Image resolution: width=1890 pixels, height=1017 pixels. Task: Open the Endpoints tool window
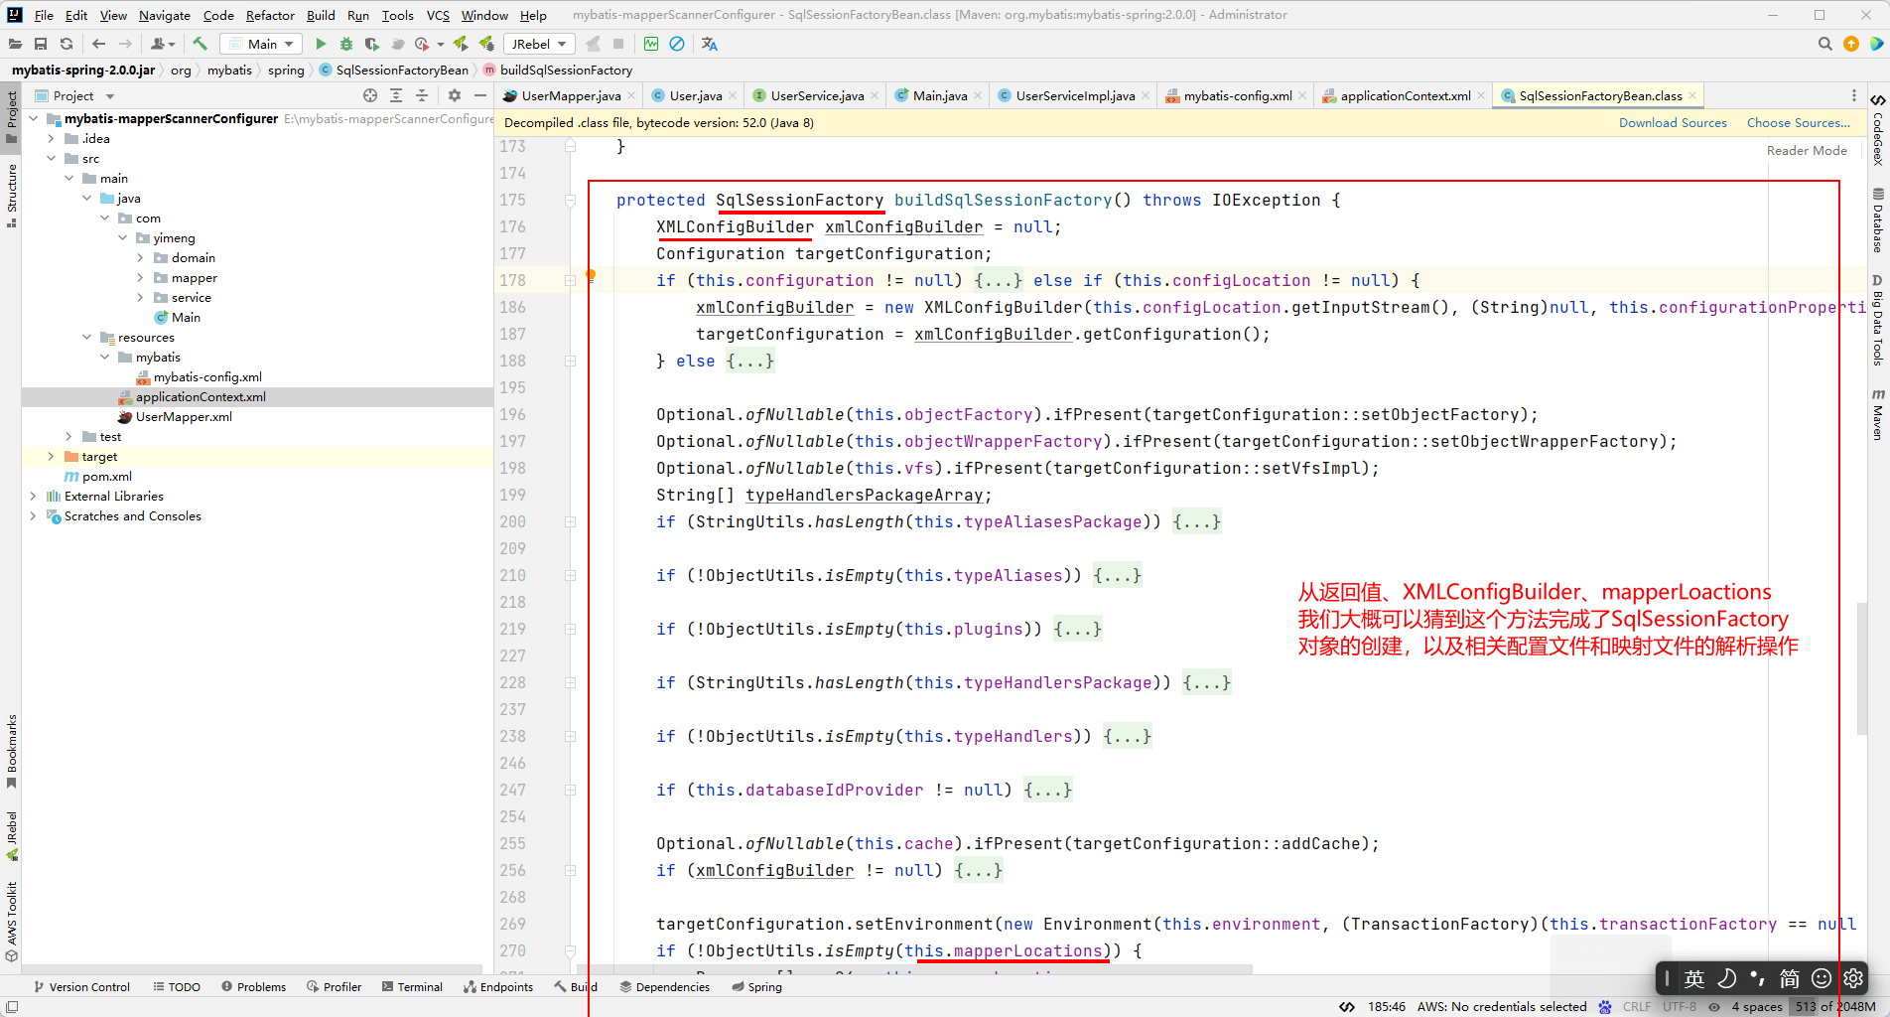(x=498, y=986)
